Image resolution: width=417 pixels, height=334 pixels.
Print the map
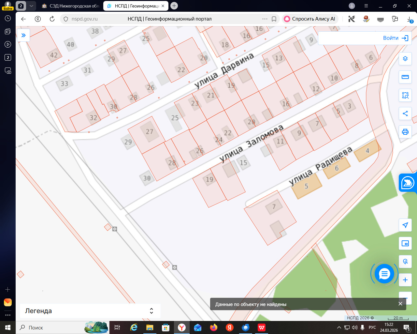405,132
